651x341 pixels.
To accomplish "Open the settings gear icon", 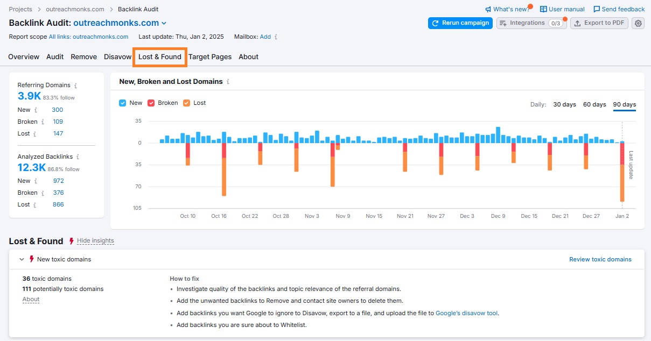I will 638,23.
